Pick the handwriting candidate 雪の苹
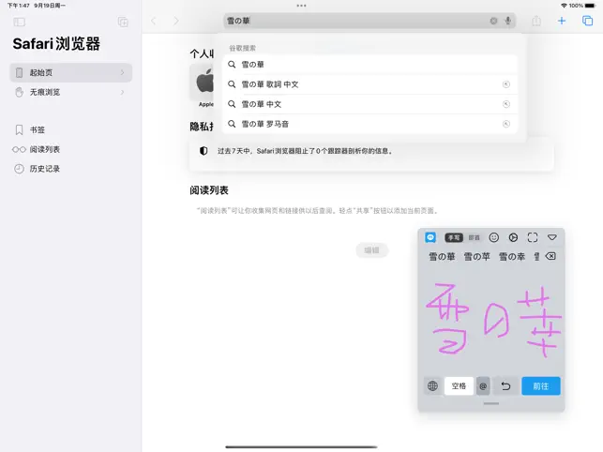This screenshot has width=603, height=452. tap(476, 257)
